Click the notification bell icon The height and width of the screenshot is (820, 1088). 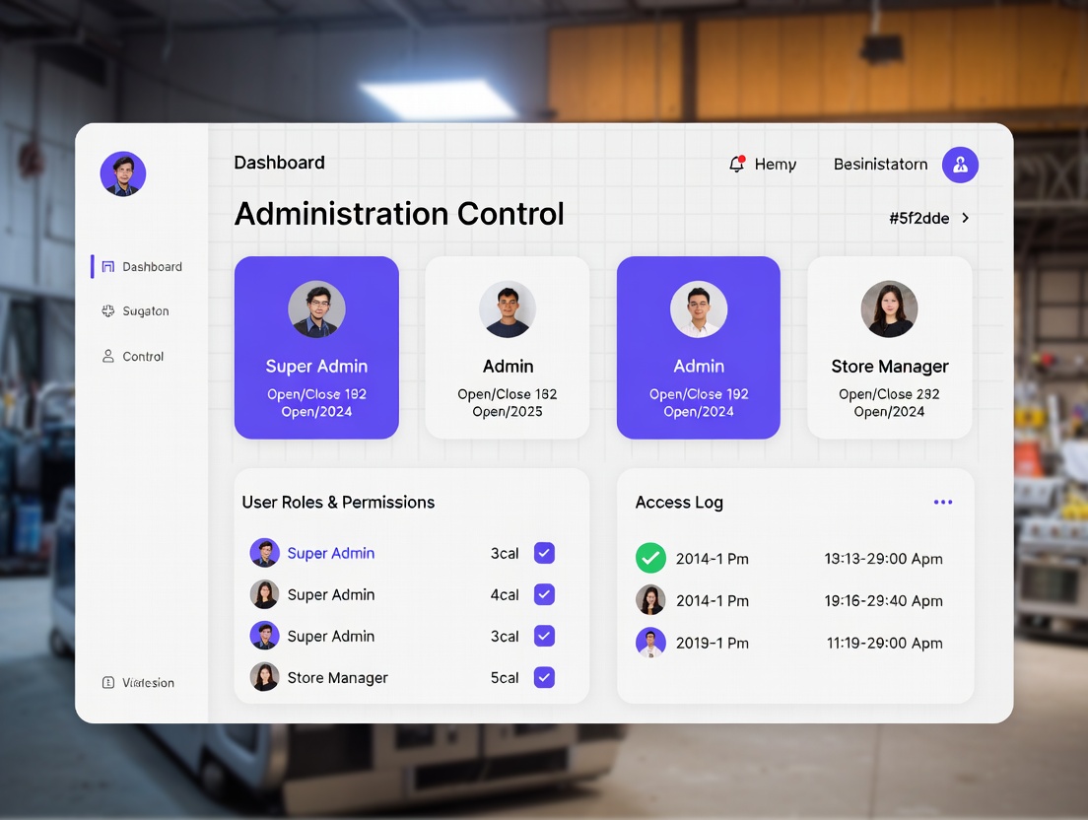pyautogui.click(x=736, y=165)
